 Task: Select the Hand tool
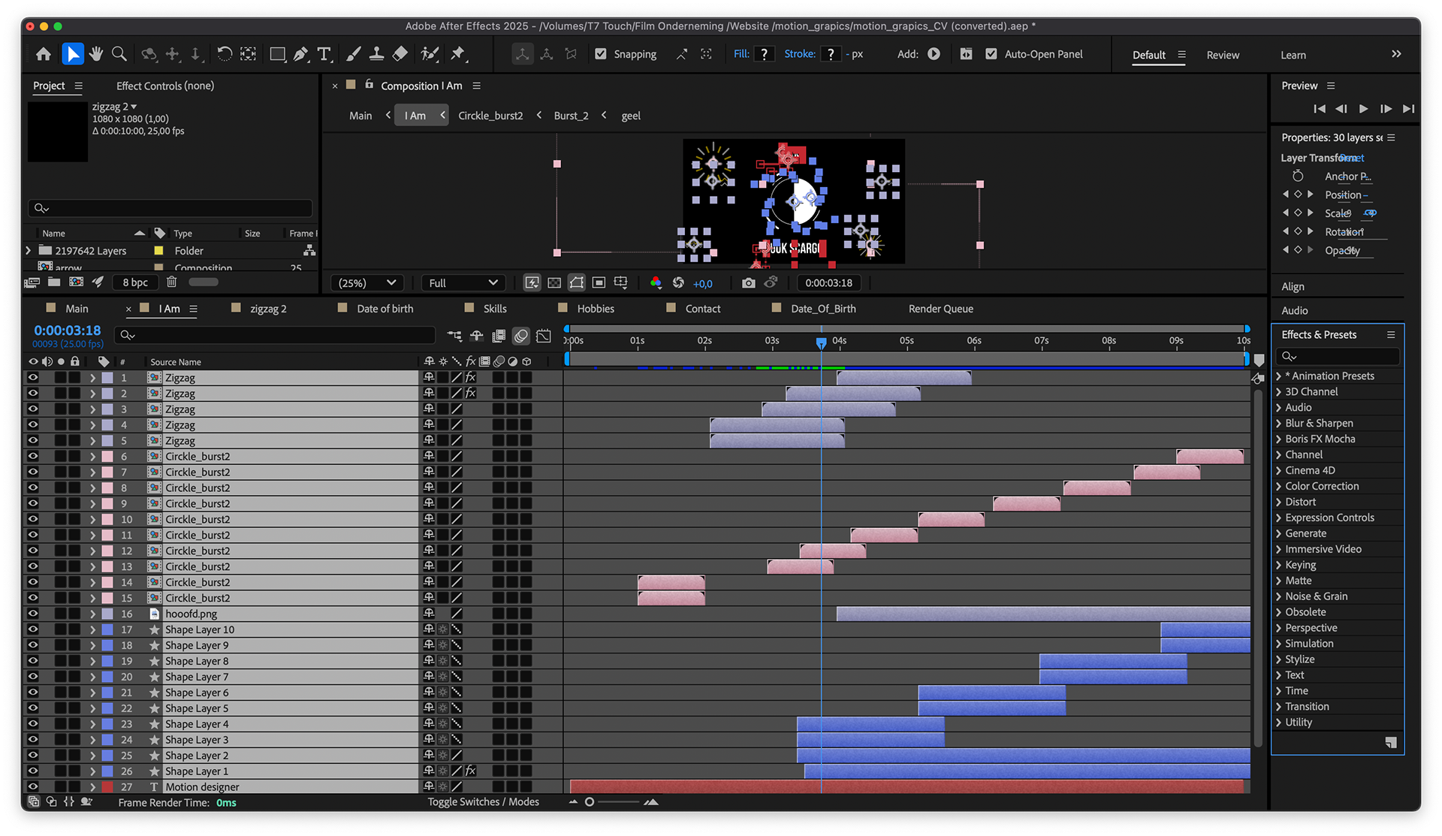point(95,54)
